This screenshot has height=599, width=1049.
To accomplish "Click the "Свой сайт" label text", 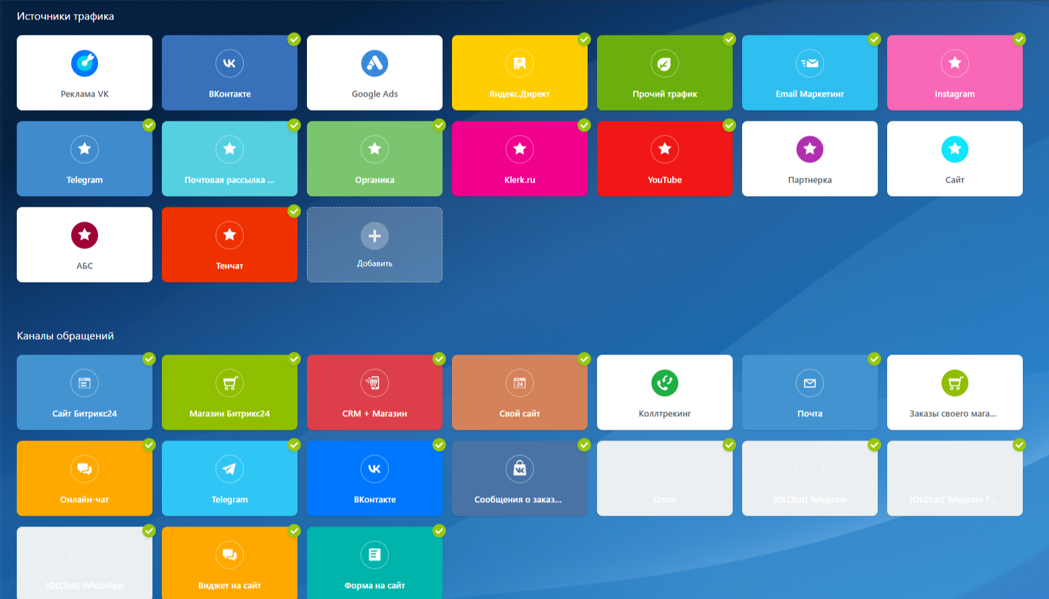I will (520, 414).
